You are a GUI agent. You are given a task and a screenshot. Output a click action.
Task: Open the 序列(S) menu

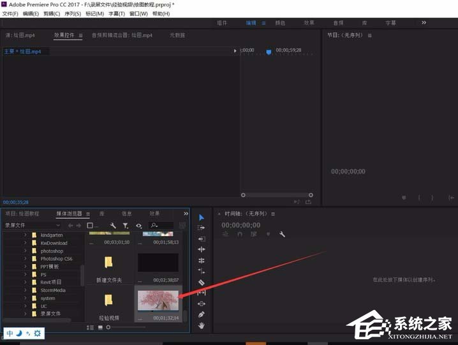(73, 14)
